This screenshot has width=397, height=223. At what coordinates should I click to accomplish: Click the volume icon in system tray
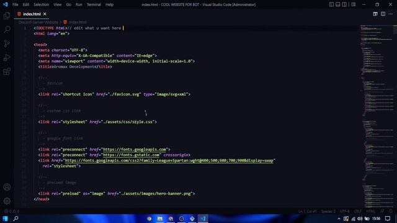click(360, 219)
